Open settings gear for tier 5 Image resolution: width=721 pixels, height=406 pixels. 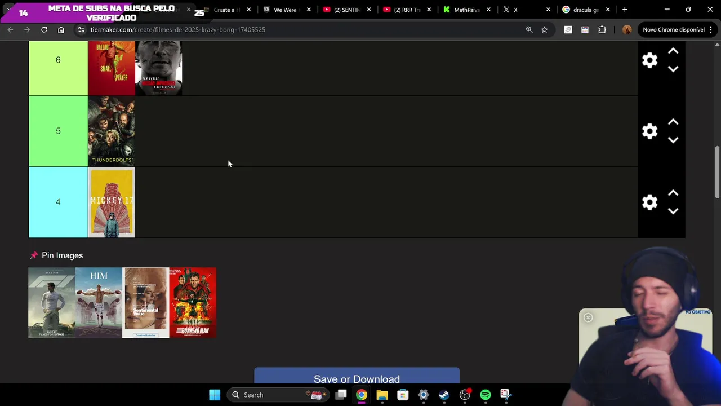coord(649,131)
